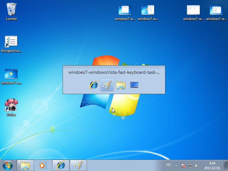Click the Show desktop button at the end of the taskbar
This screenshot has height=171, width=228.
pos(226,165)
